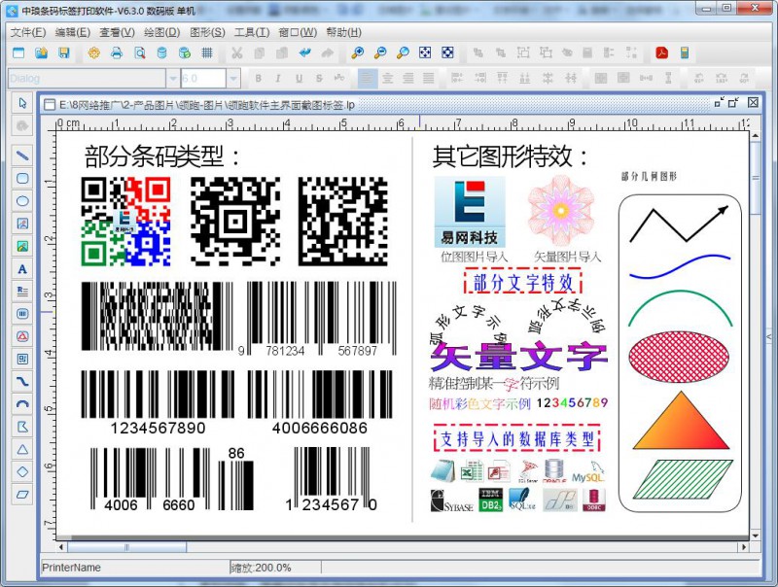
Task: Click the font size 6.0 field
Action: click(203, 79)
